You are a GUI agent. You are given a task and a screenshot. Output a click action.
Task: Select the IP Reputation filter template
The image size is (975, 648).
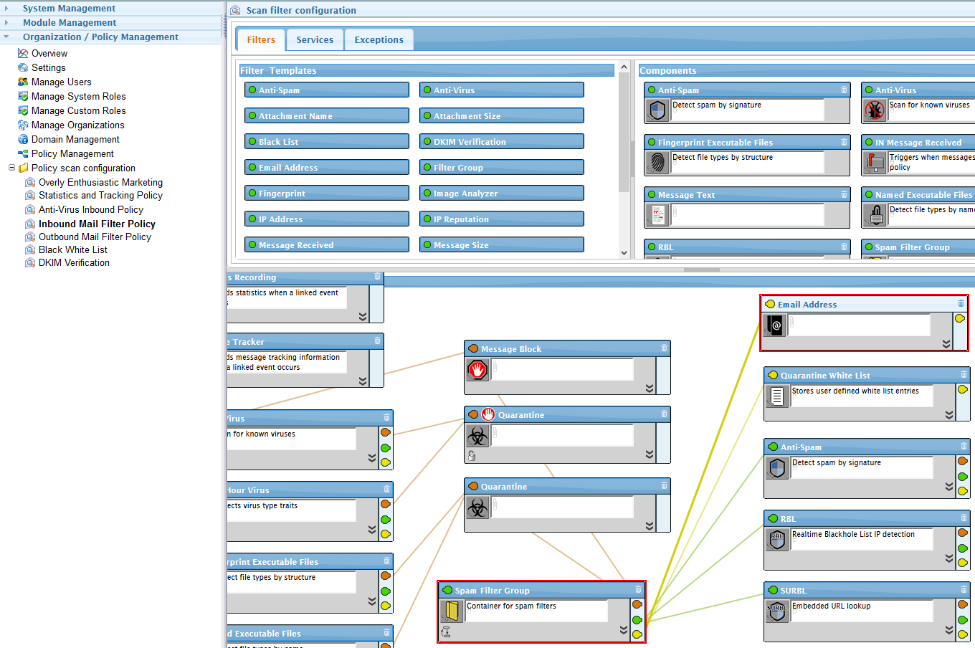(x=502, y=219)
